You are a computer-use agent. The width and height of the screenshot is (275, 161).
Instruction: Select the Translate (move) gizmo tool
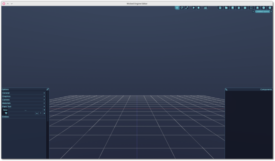177,8
